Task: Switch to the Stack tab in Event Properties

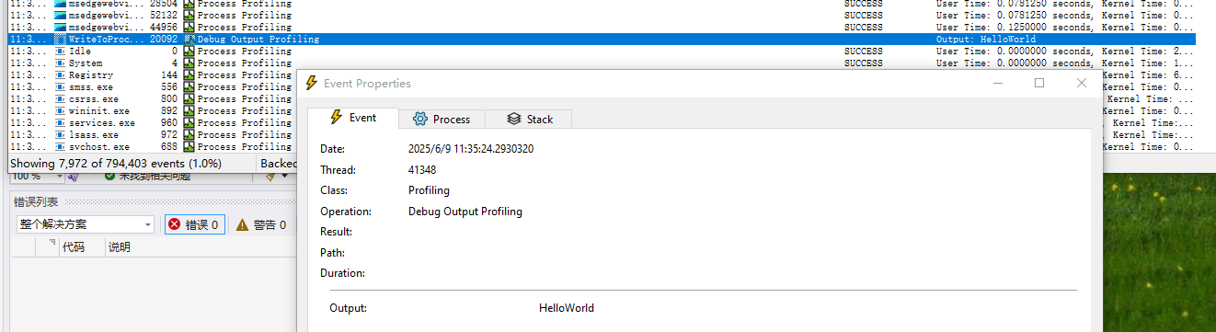Action: pyautogui.click(x=531, y=119)
